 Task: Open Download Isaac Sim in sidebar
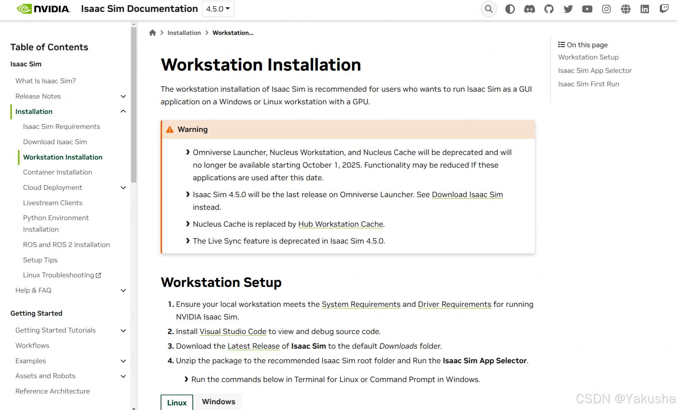pyautogui.click(x=55, y=142)
